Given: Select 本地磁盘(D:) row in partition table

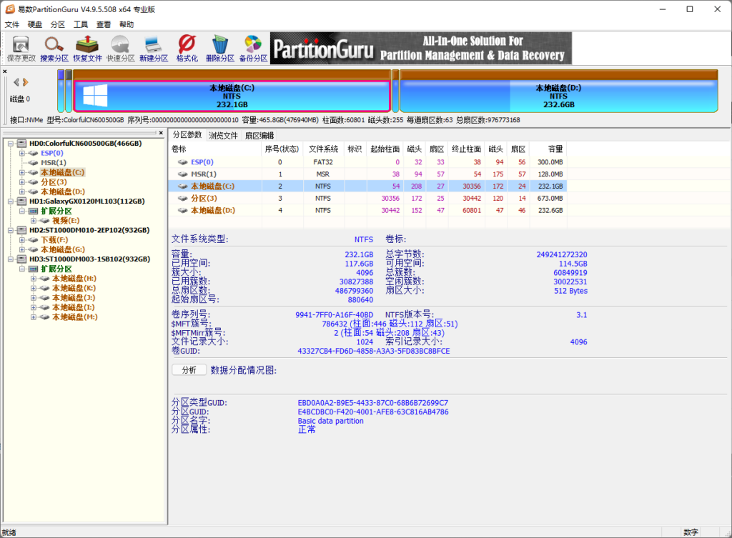Looking at the screenshot, I should tap(368, 211).
